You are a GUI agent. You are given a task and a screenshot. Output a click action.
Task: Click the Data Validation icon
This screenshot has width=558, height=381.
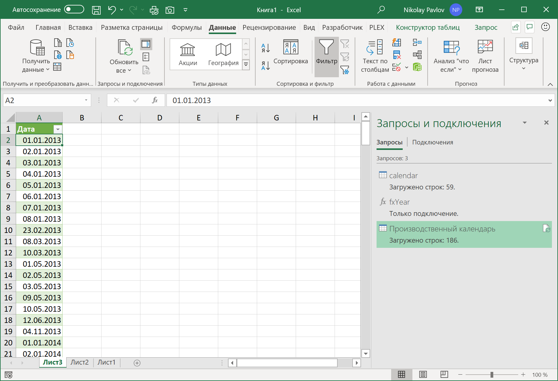[x=396, y=67]
